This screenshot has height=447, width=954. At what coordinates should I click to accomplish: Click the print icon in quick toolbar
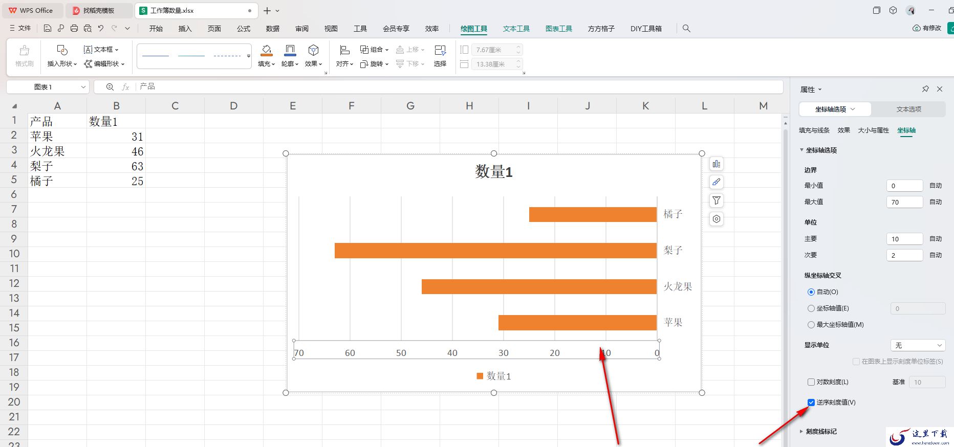(74, 29)
